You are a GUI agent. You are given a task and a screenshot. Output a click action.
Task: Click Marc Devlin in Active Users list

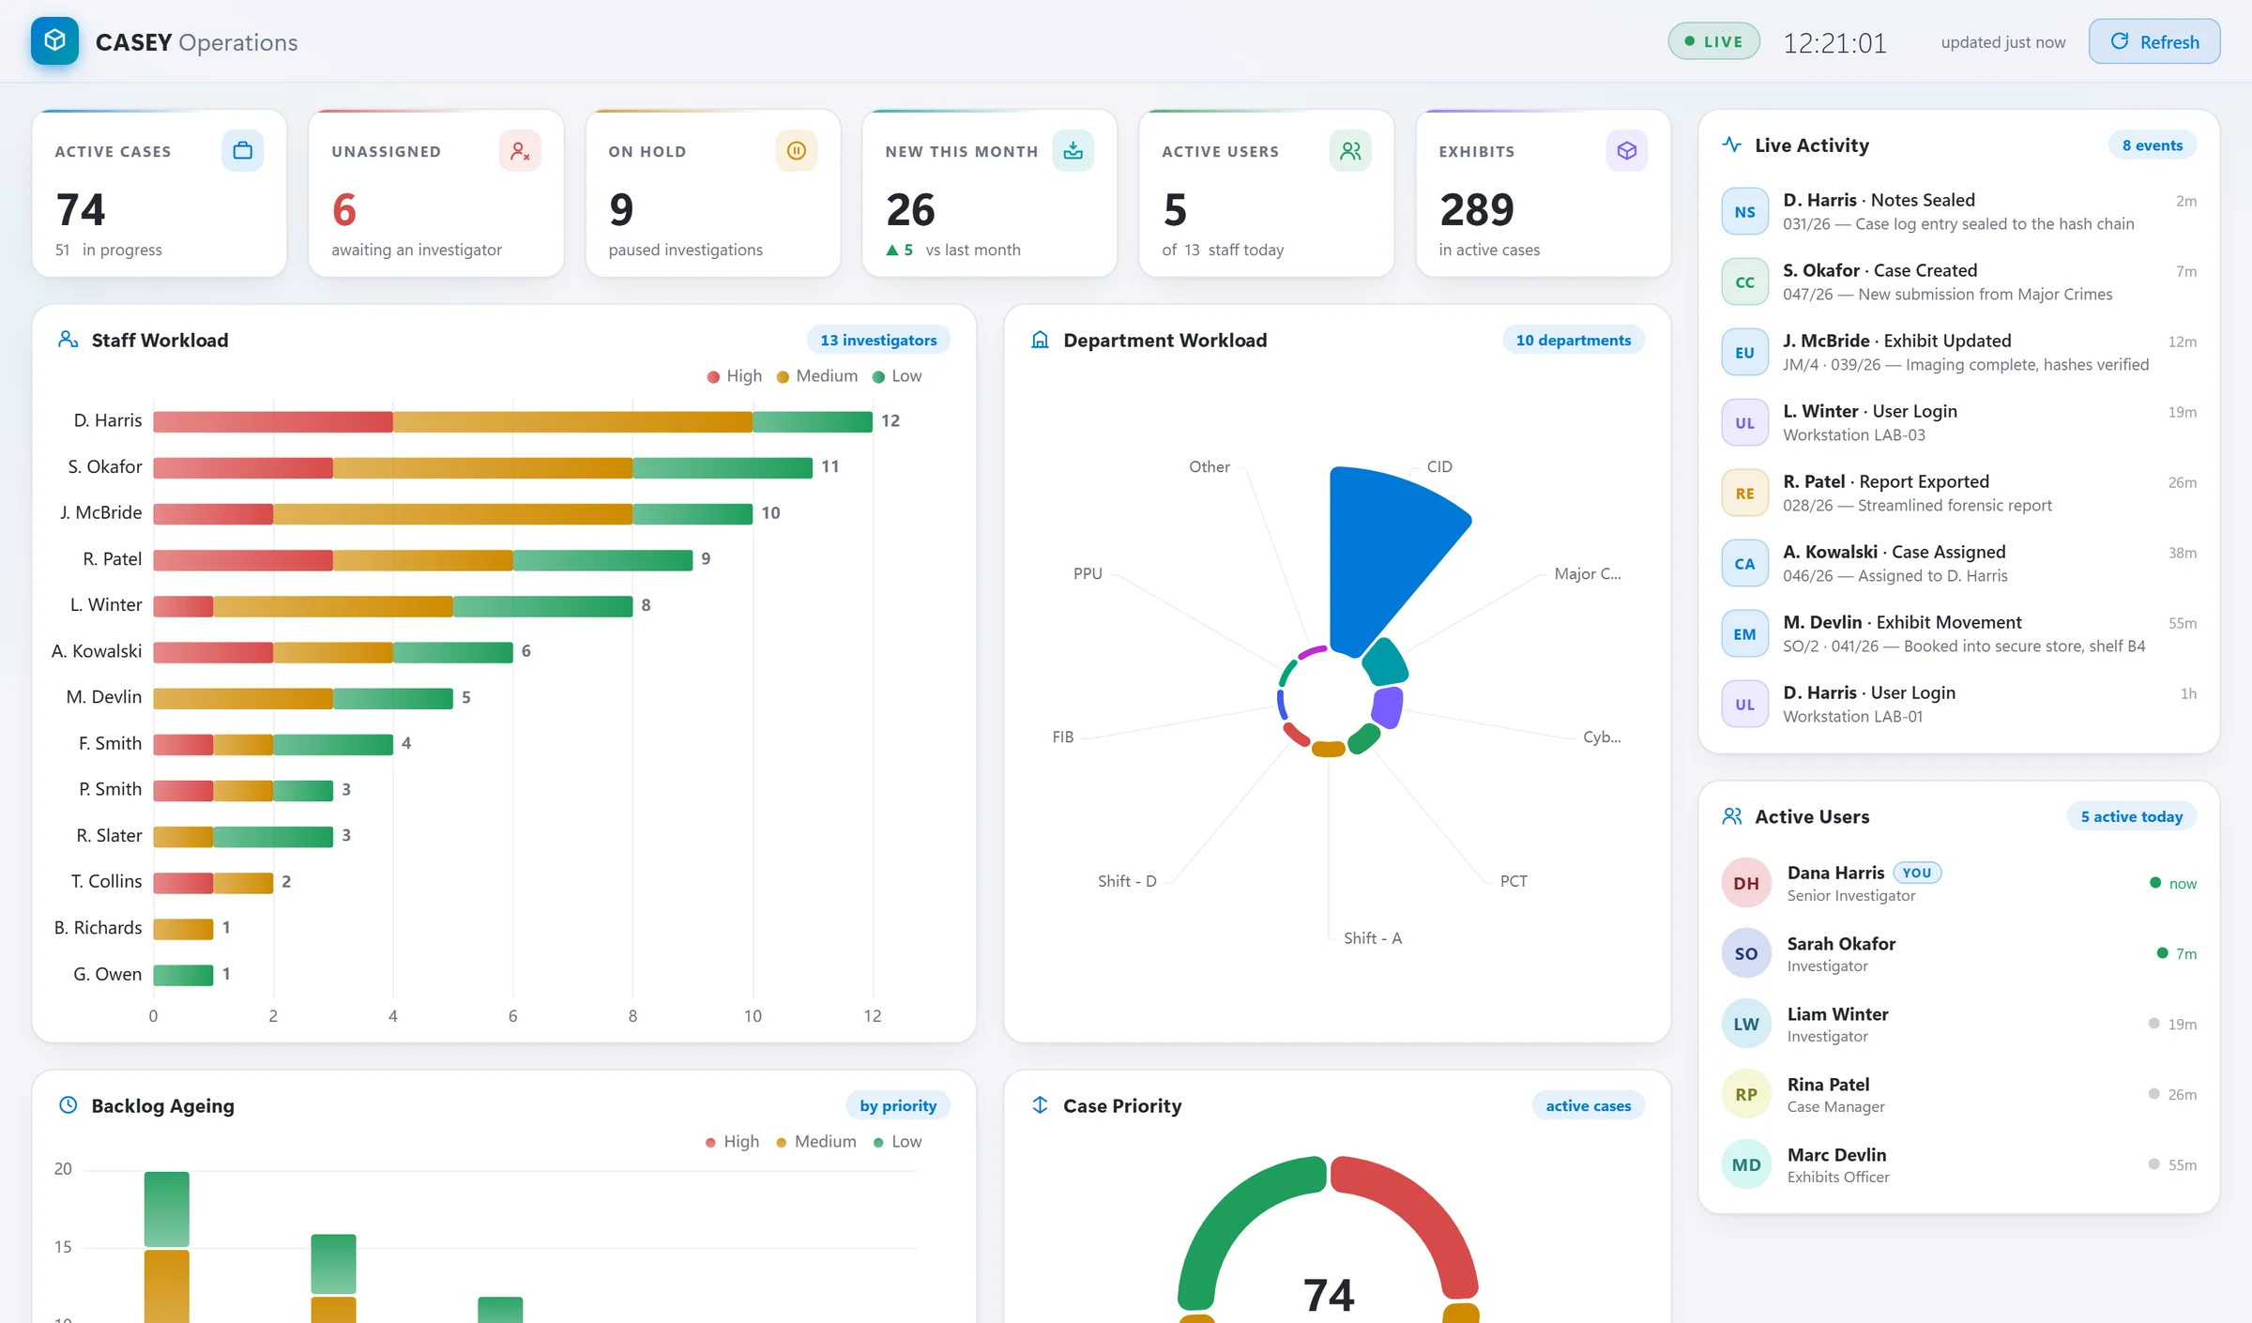(1959, 1165)
